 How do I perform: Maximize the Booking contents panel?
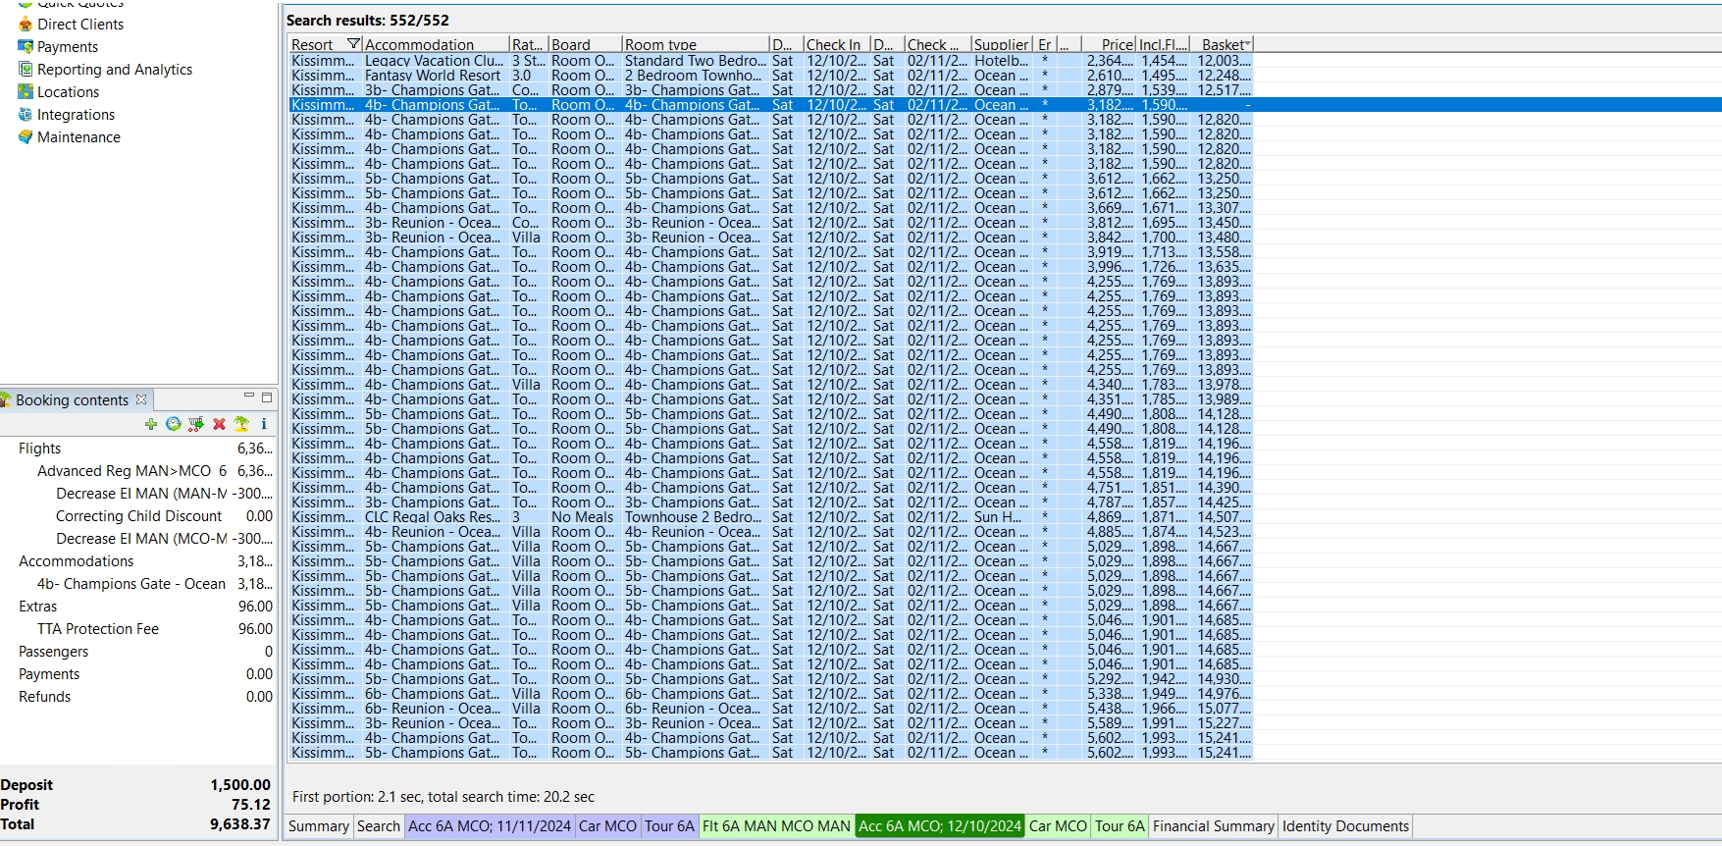266,397
